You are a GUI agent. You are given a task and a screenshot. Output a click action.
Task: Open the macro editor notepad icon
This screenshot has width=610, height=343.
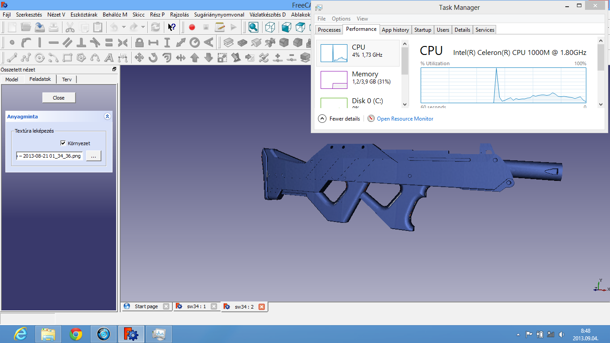coord(220,27)
